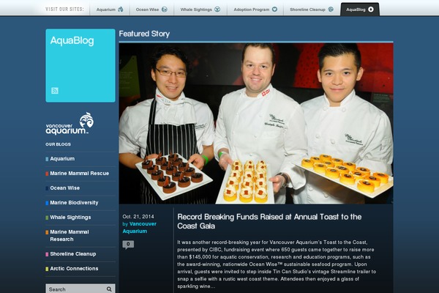
Task: Open the Shoreline Cleanup site tab
Action: coord(312,10)
